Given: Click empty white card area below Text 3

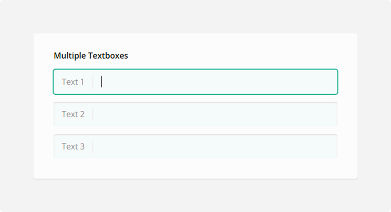Looking at the screenshot, I should [195, 168].
